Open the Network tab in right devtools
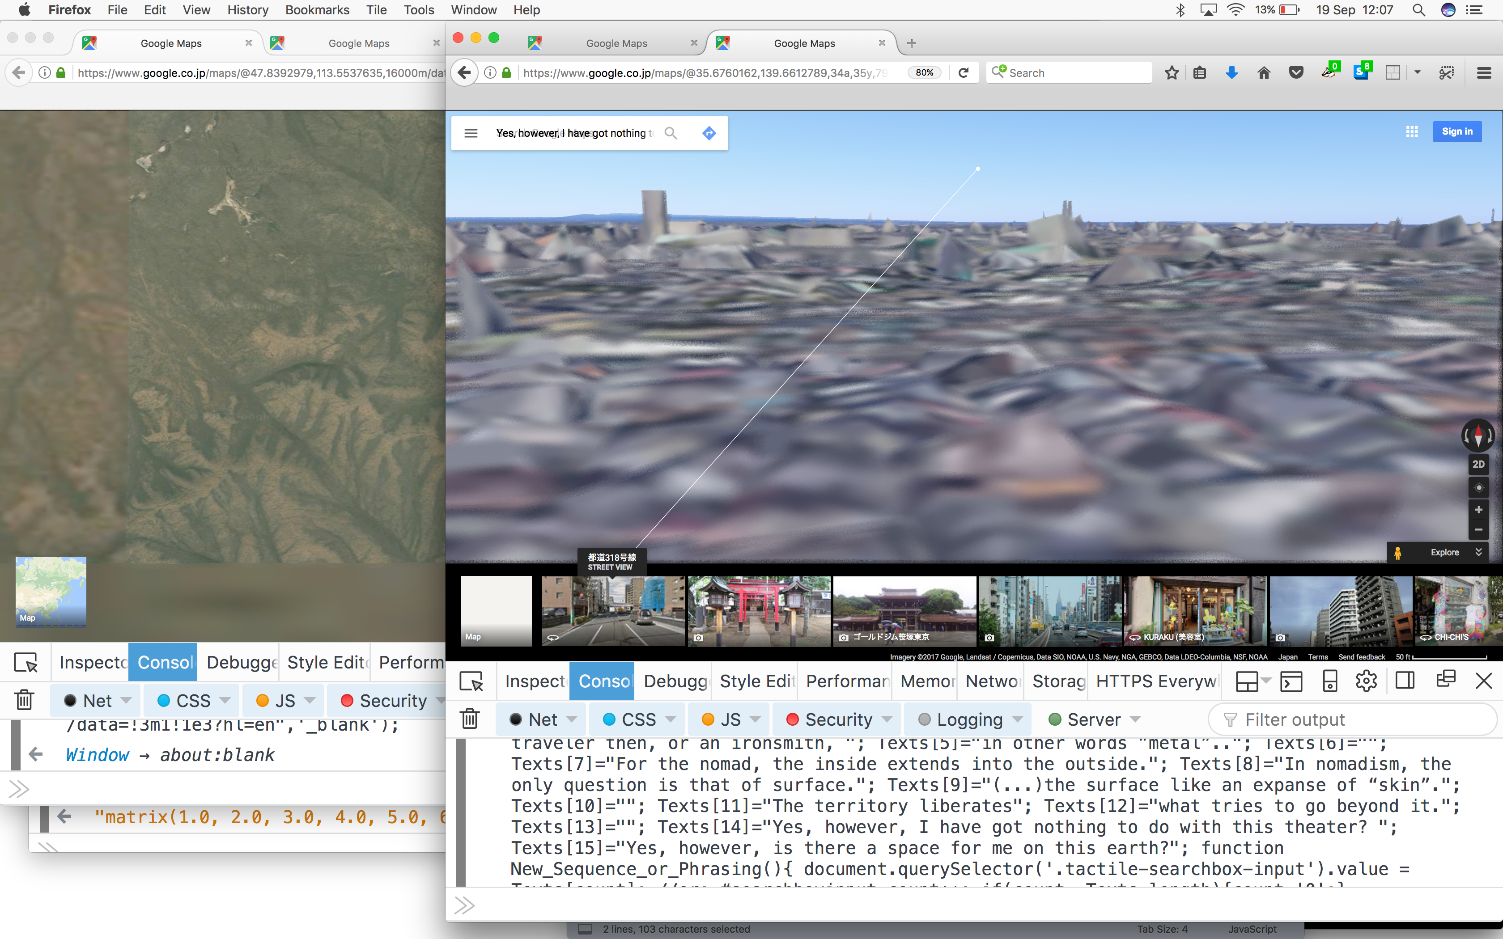The image size is (1503, 939). point(992,681)
